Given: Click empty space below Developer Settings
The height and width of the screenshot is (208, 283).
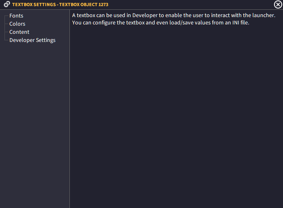Looking at the screenshot, I should [35, 124].
